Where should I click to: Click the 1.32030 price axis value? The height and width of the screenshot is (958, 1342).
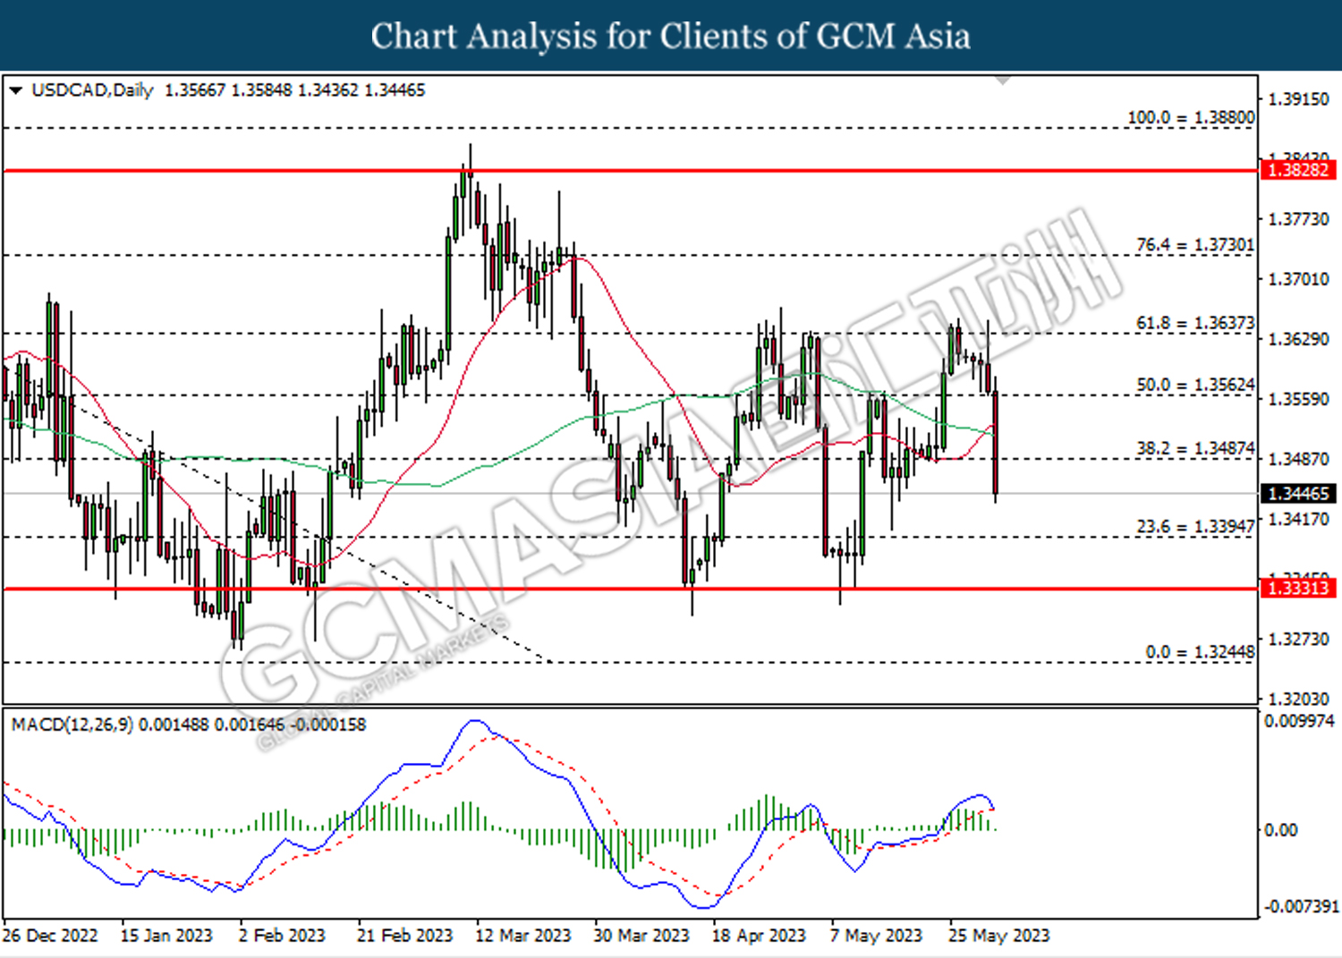(x=1298, y=699)
